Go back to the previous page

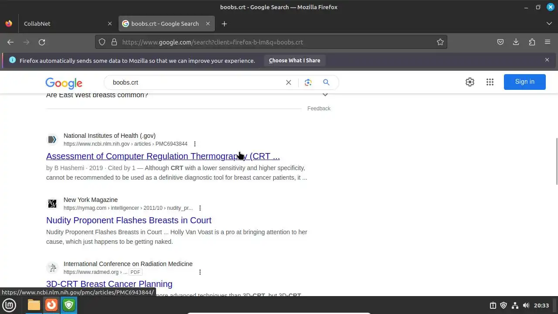(x=10, y=42)
